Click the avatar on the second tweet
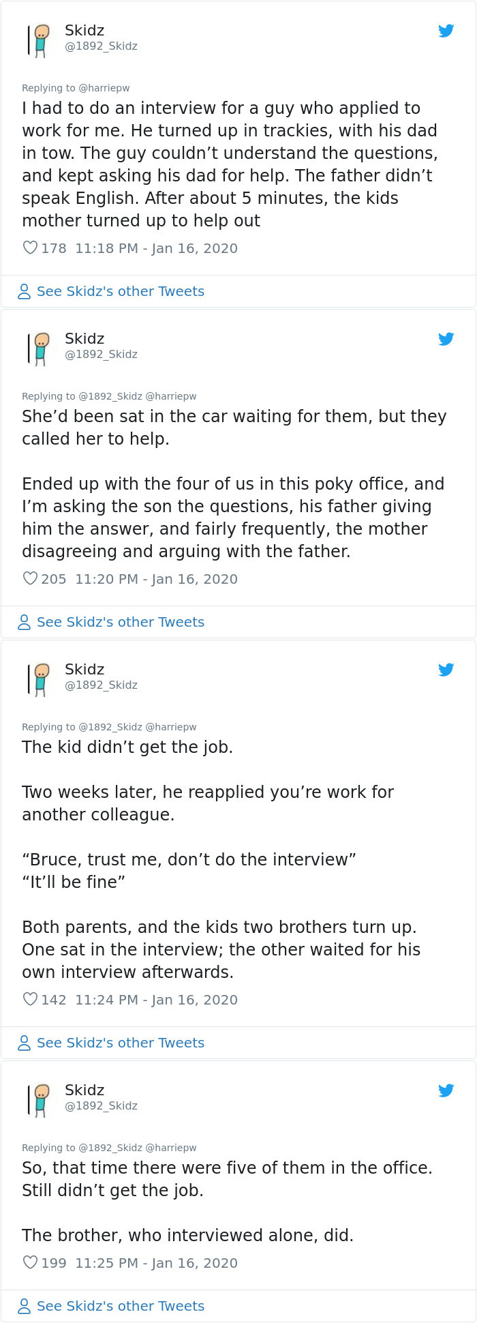Screen dimensions: 477x1323 tap(40, 346)
